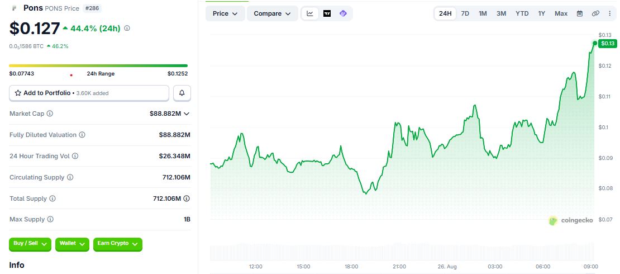Open the Buy / Sell dropdown
The image size is (620, 274).
point(30,244)
